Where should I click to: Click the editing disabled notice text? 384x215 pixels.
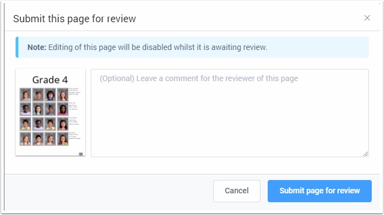click(157, 47)
